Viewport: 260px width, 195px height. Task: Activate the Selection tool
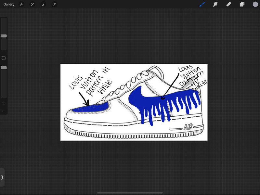coord(43,4)
